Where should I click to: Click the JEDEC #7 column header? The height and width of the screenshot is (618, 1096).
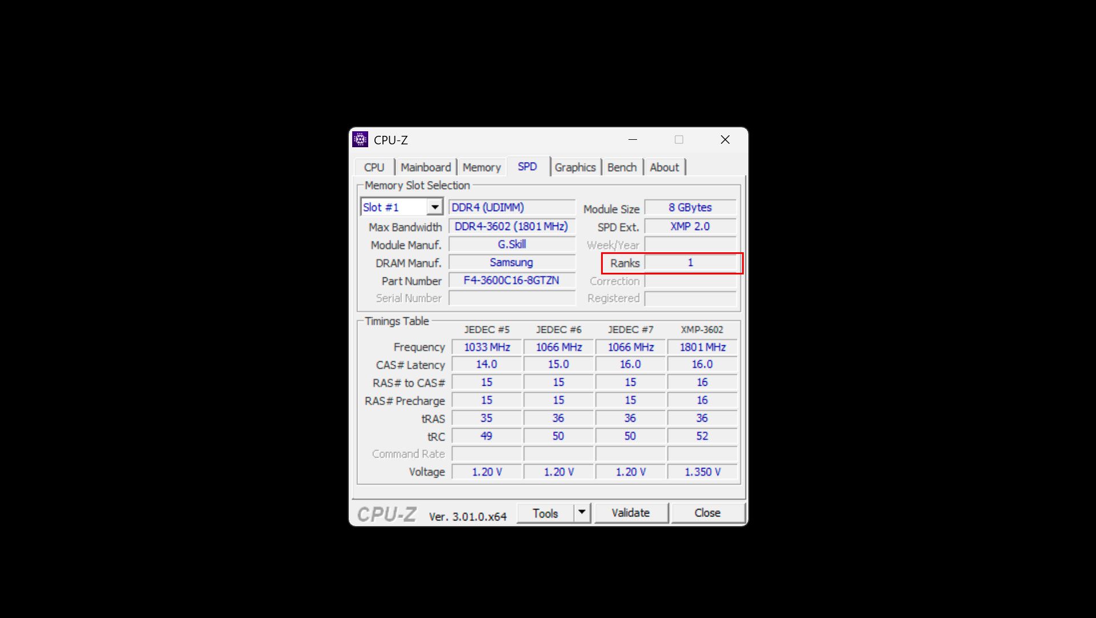point(630,329)
